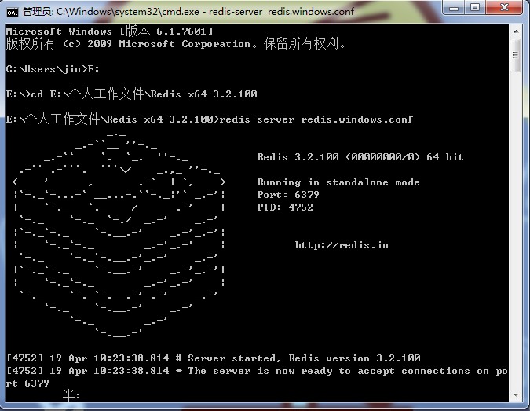Click the 'PID: 4752' line
The height and width of the screenshot is (411, 530).
coord(285,207)
